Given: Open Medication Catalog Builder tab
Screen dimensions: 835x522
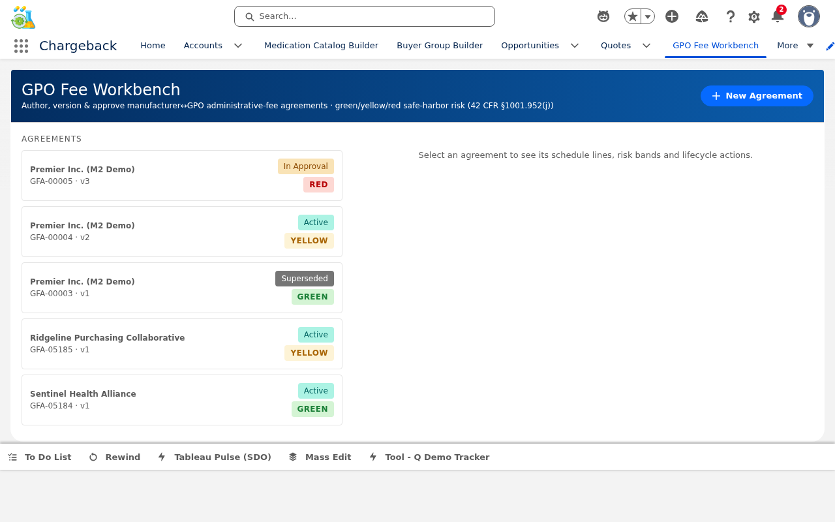Looking at the screenshot, I should point(321,46).
